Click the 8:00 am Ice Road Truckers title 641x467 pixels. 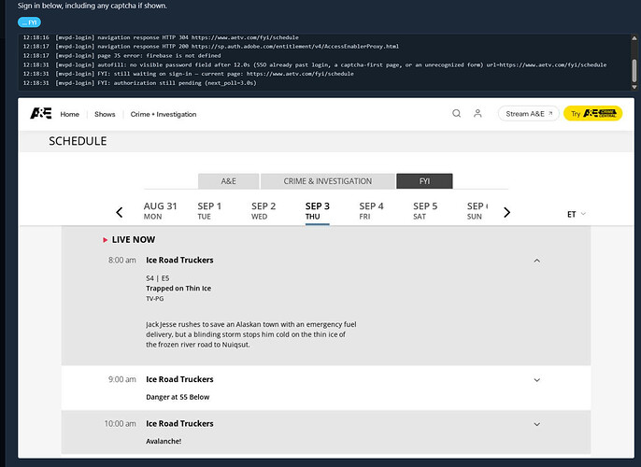click(179, 261)
